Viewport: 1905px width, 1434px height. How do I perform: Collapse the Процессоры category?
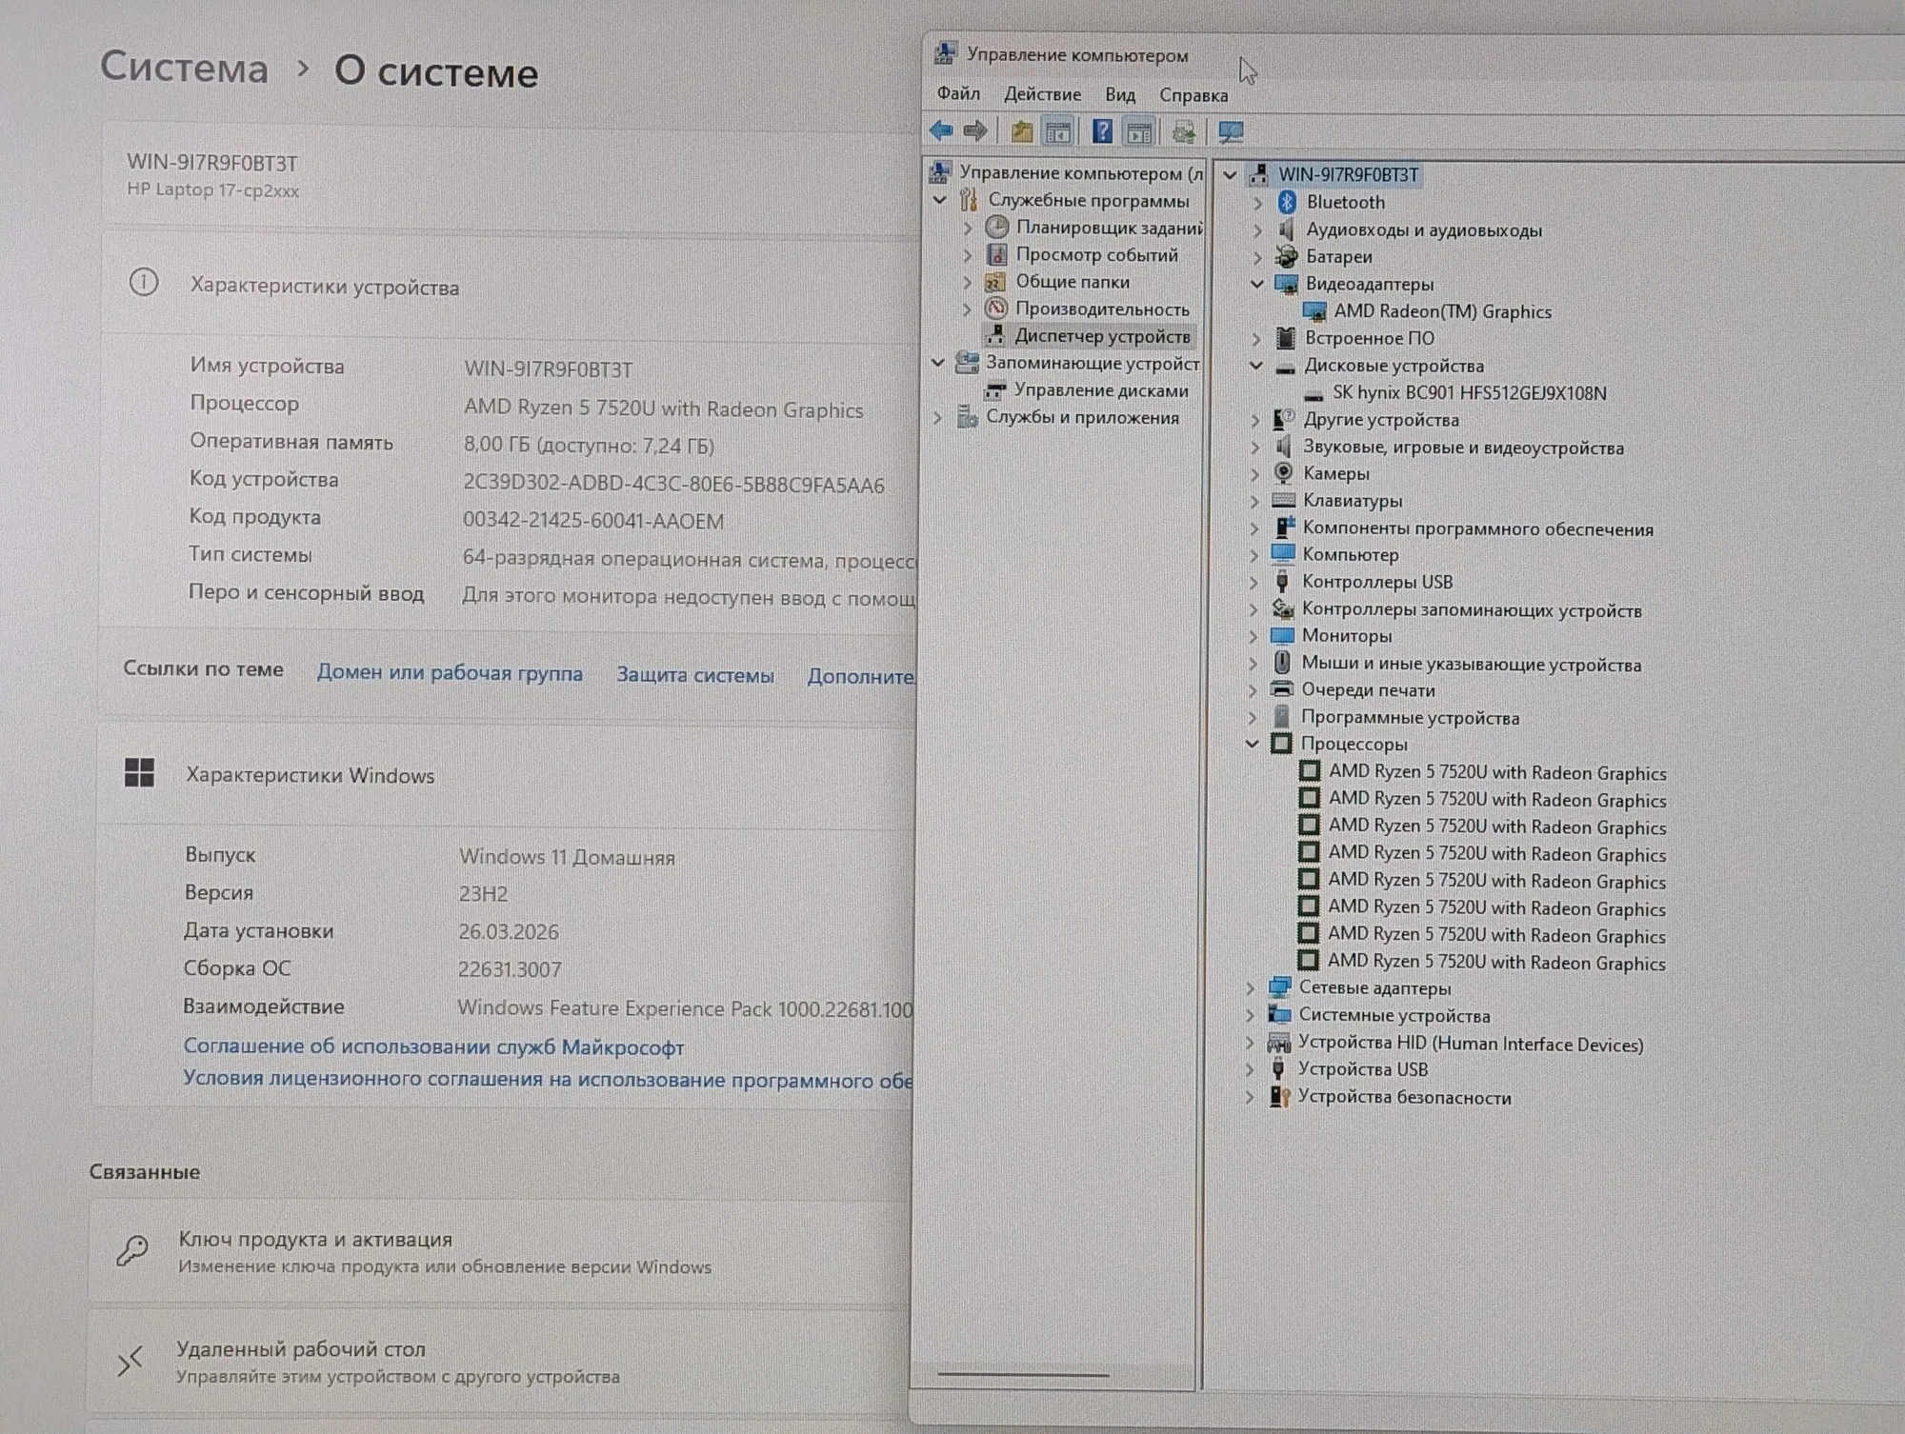1253,744
